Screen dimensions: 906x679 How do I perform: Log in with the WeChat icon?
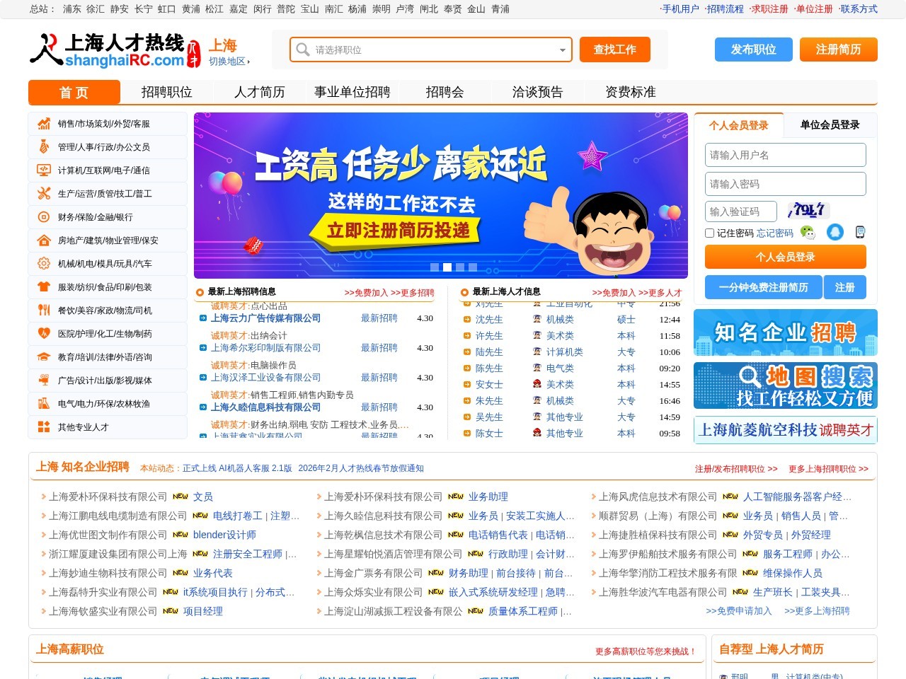[808, 232]
